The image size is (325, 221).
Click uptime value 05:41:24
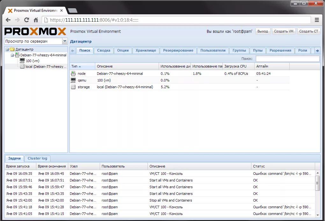pos(264,74)
